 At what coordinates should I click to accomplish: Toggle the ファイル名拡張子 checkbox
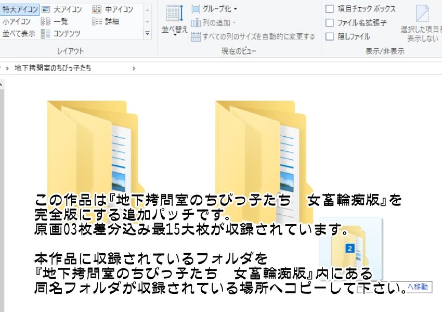pyautogui.click(x=330, y=23)
